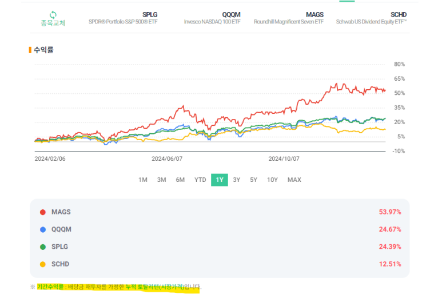Switch chart range to MAX
This screenshot has width=442, height=302.
[294, 180]
